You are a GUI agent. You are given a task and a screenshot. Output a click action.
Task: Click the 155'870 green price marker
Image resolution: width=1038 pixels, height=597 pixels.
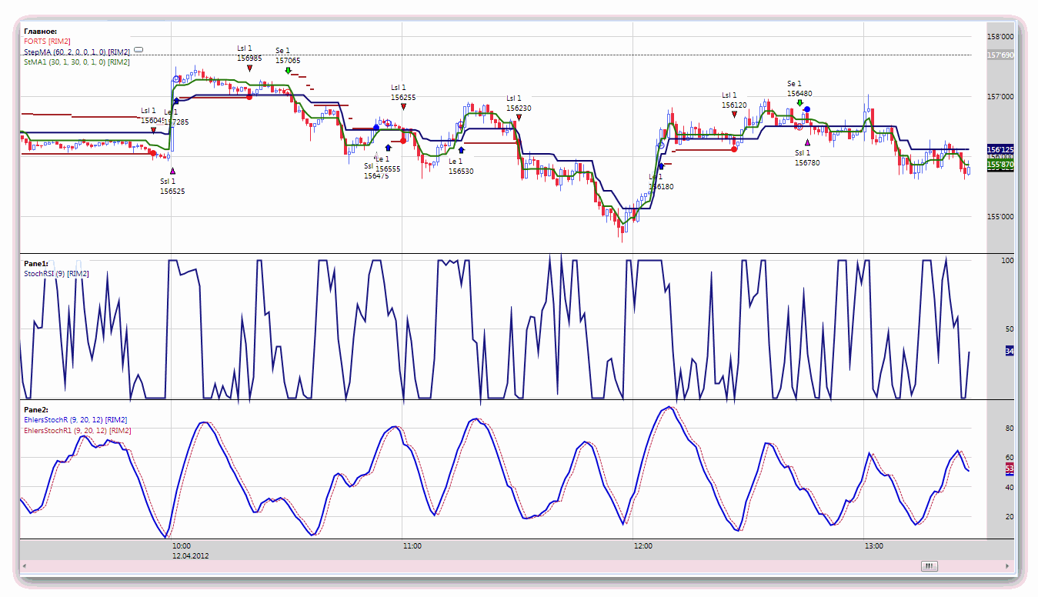point(1000,165)
